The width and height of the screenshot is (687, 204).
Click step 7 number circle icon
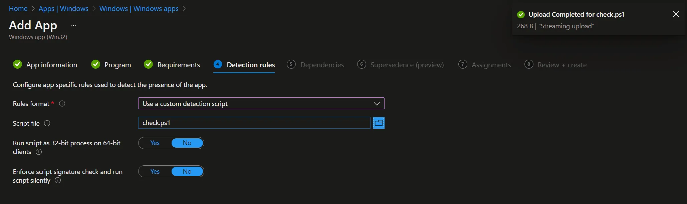pos(463,64)
